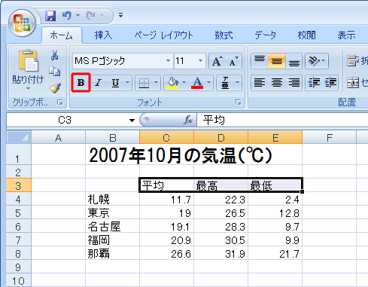The image size is (368, 287).
Task: Open the font color dropdown arrow
Action: pyautogui.click(x=209, y=83)
